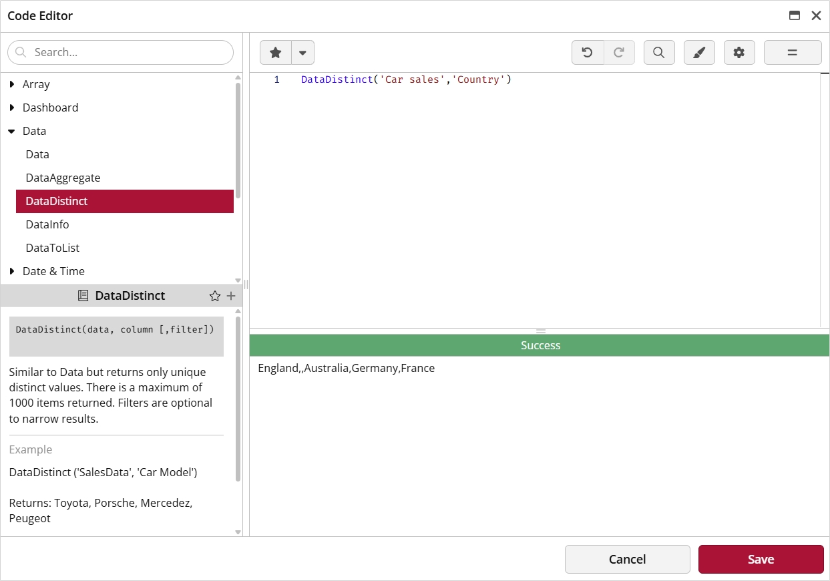Click the book icon beside DataDistinct title
Screen dimensions: 830x581
(x=83, y=296)
